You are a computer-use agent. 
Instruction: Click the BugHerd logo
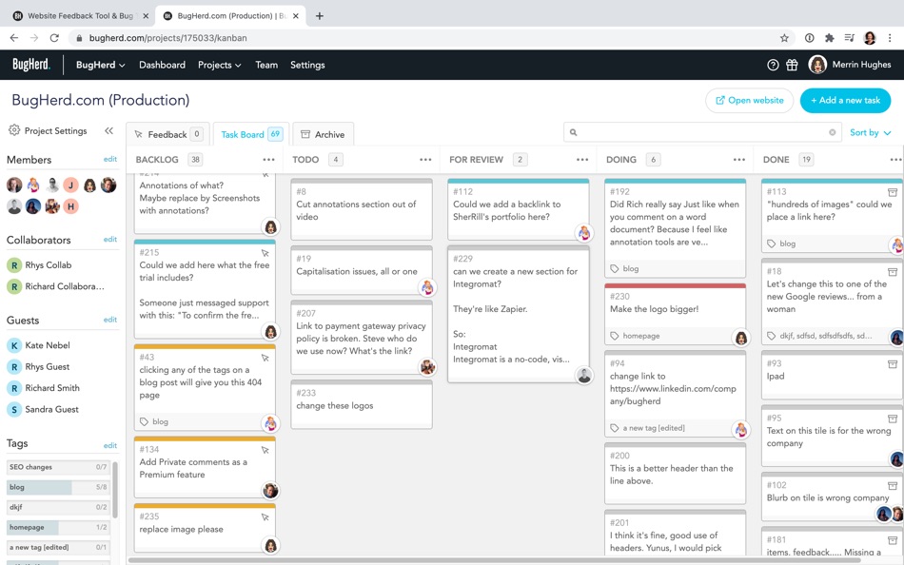[31, 65]
